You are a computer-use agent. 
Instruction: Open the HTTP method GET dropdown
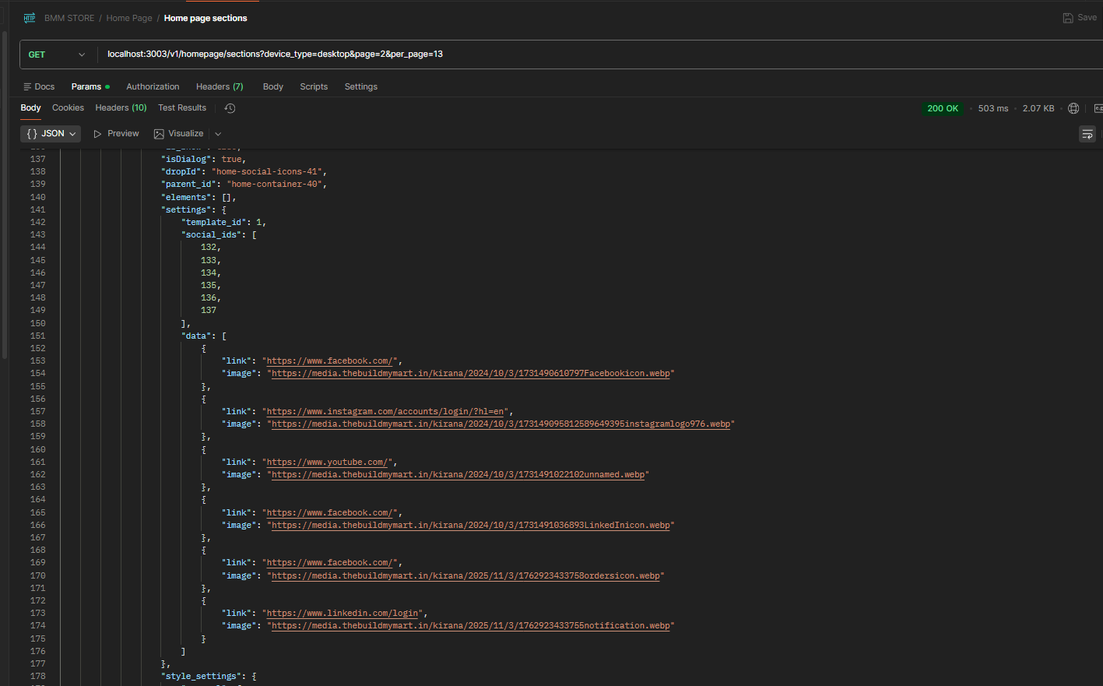pos(57,55)
